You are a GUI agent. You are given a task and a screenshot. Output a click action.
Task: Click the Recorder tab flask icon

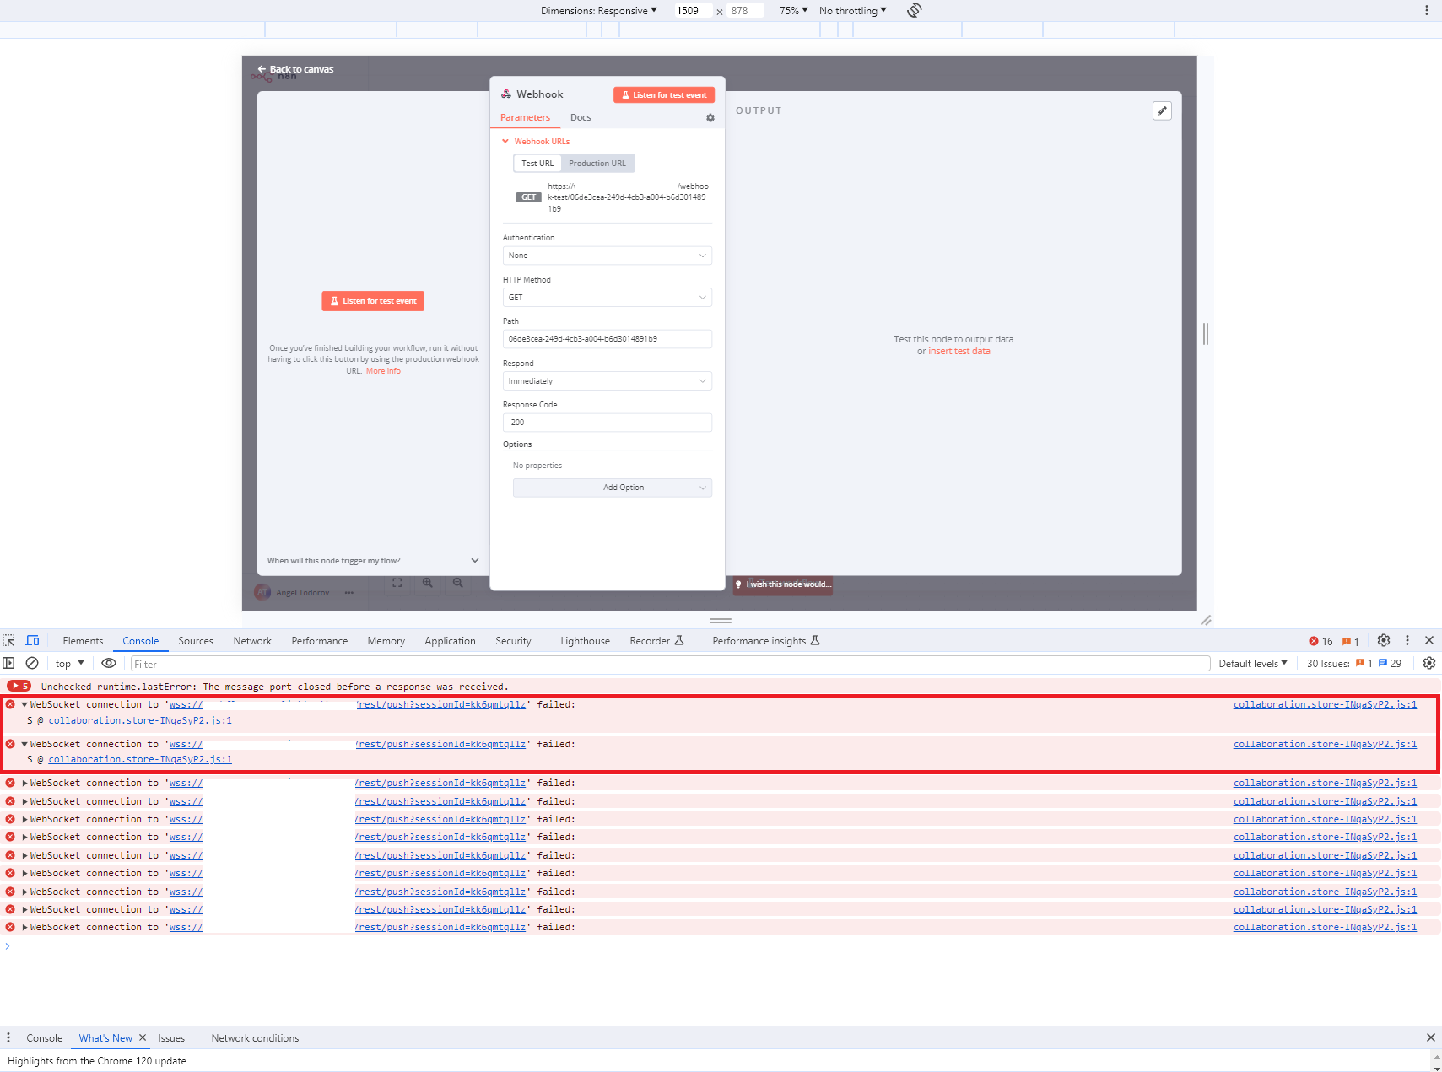[x=679, y=641]
